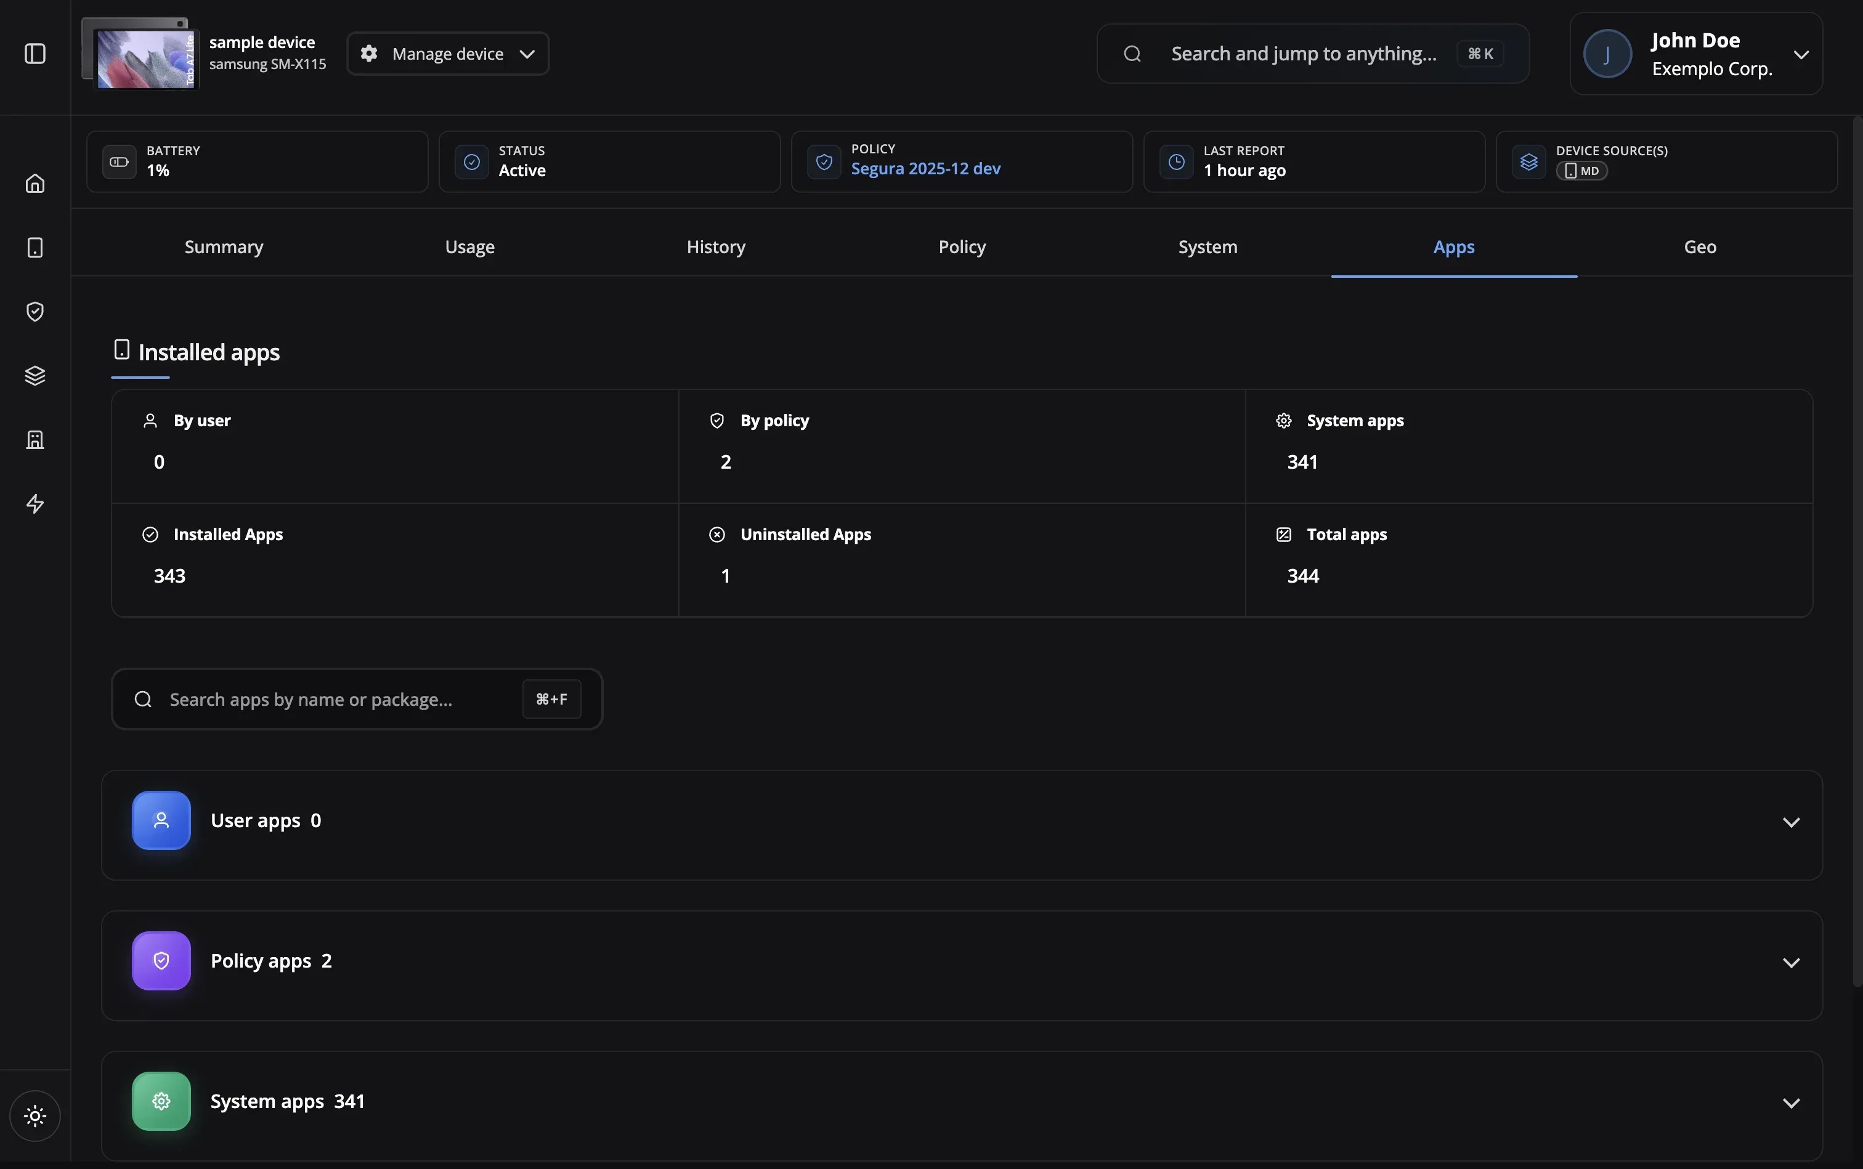This screenshot has width=1863, height=1169.
Task: Click the purple Policy apps icon
Action: pyautogui.click(x=161, y=961)
